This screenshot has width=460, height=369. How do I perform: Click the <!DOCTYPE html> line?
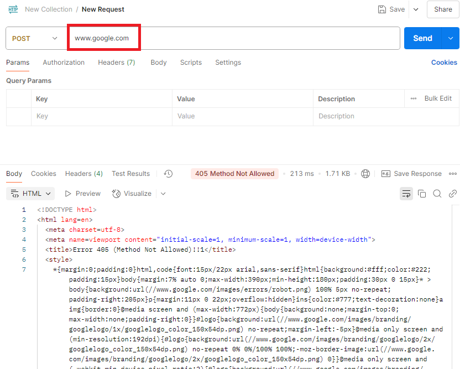(x=66, y=210)
